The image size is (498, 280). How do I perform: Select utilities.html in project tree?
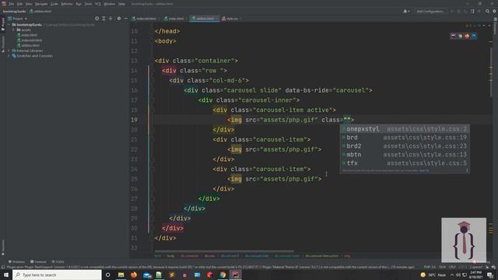pyautogui.click(x=30, y=45)
